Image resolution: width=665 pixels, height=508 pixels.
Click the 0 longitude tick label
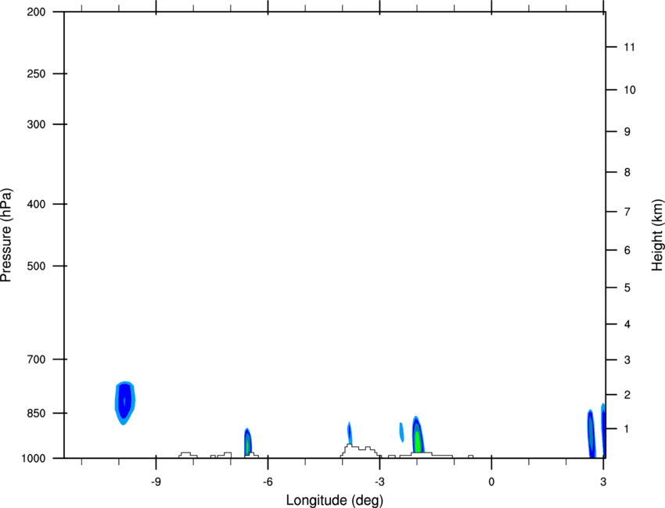pyautogui.click(x=491, y=481)
